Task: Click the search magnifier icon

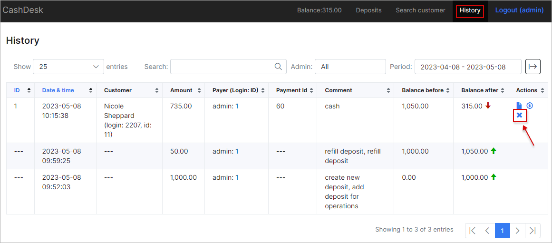Action: (278, 66)
